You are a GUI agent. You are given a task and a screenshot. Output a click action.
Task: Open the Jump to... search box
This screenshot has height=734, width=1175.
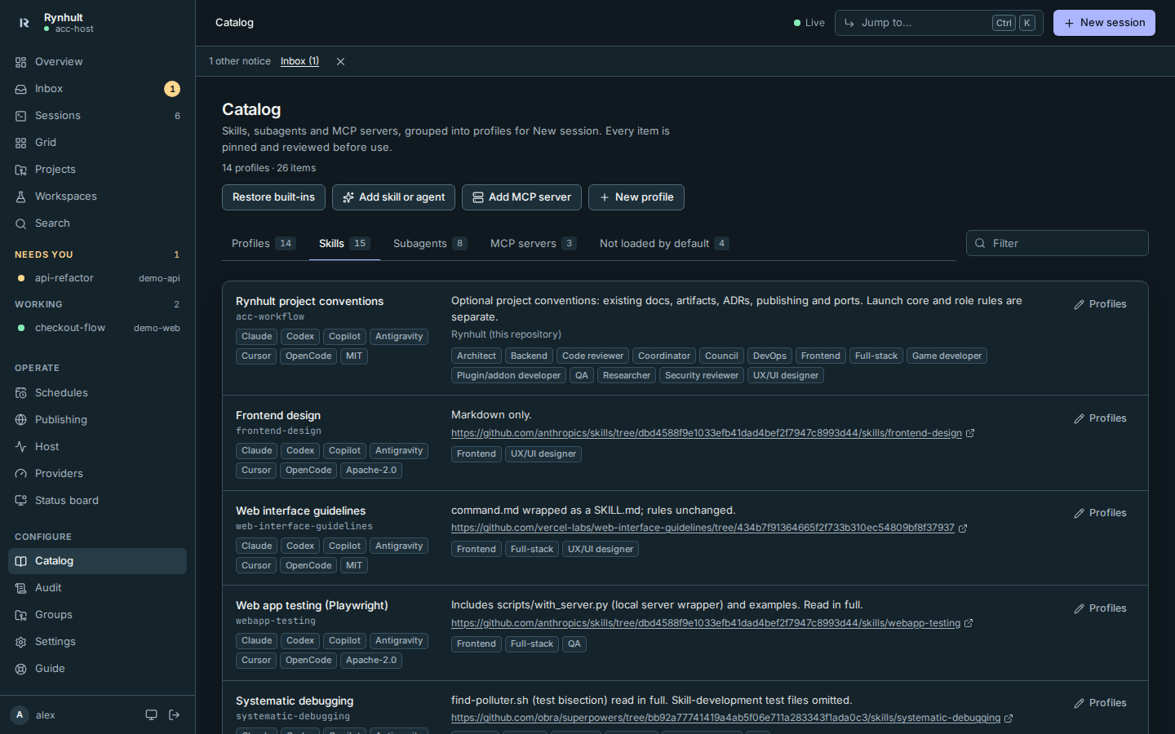pos(938,23)
